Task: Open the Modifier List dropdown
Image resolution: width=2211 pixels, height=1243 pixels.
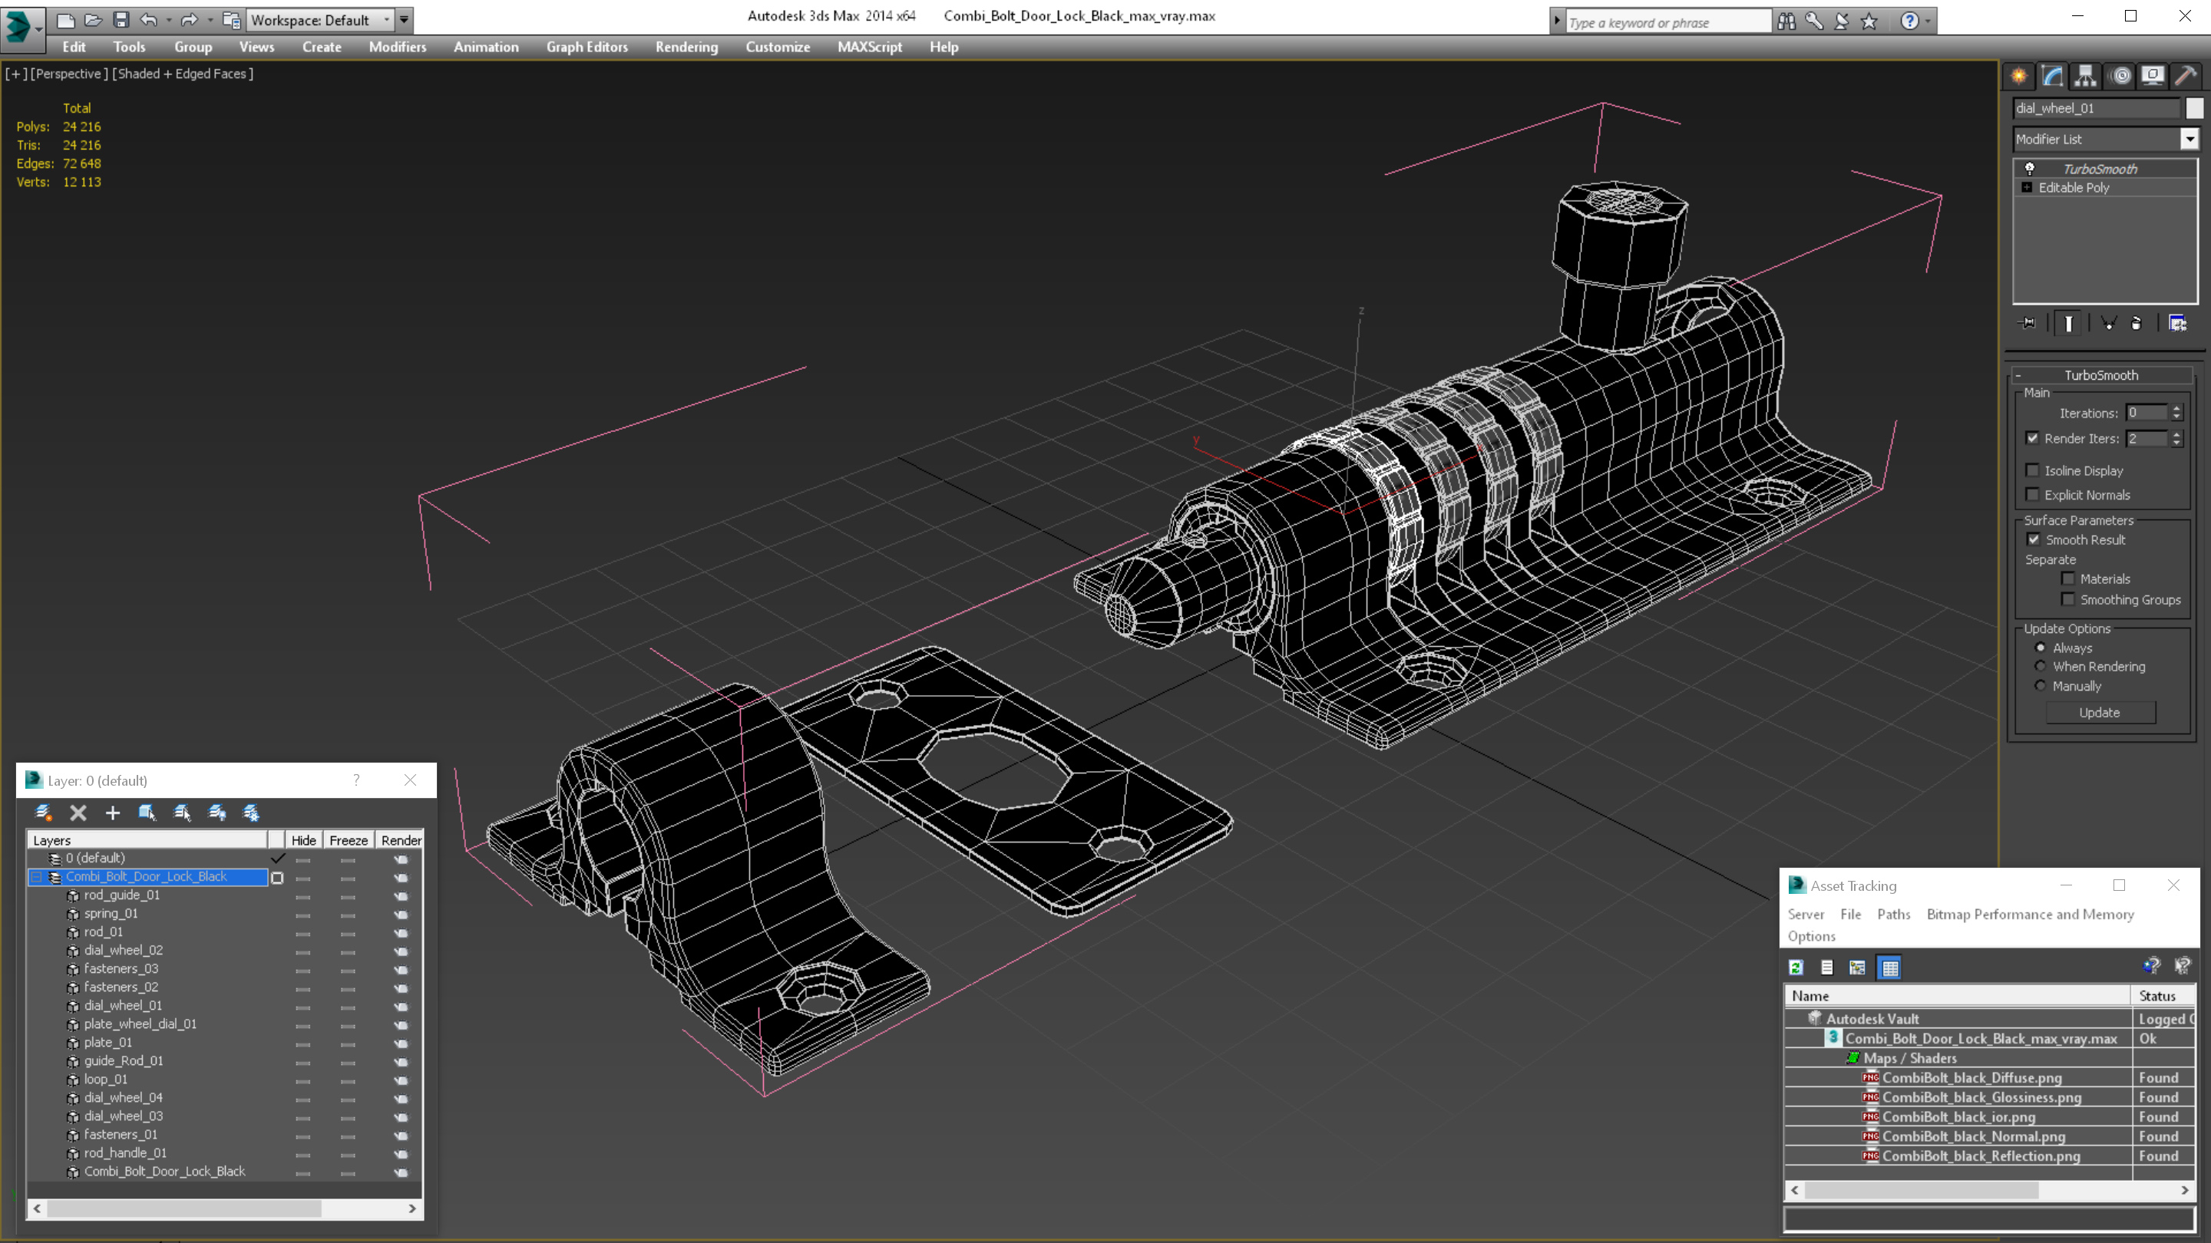Action: [x=2190, y=139]
